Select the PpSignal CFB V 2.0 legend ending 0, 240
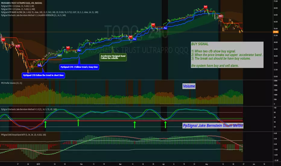This screenshot has height=166, width=281. 18,9
